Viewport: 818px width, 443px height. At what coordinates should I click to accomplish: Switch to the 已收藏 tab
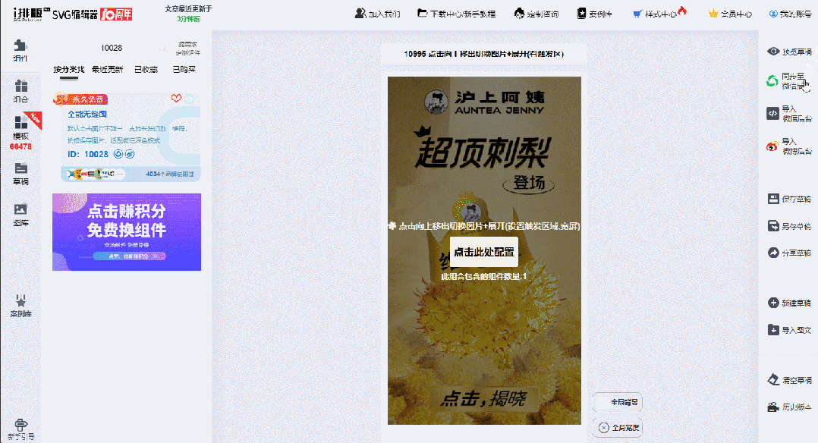[146, 69]
